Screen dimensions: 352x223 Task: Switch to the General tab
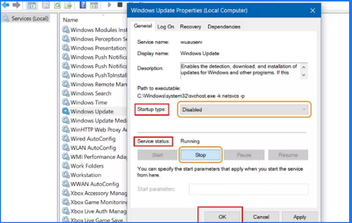143,26
